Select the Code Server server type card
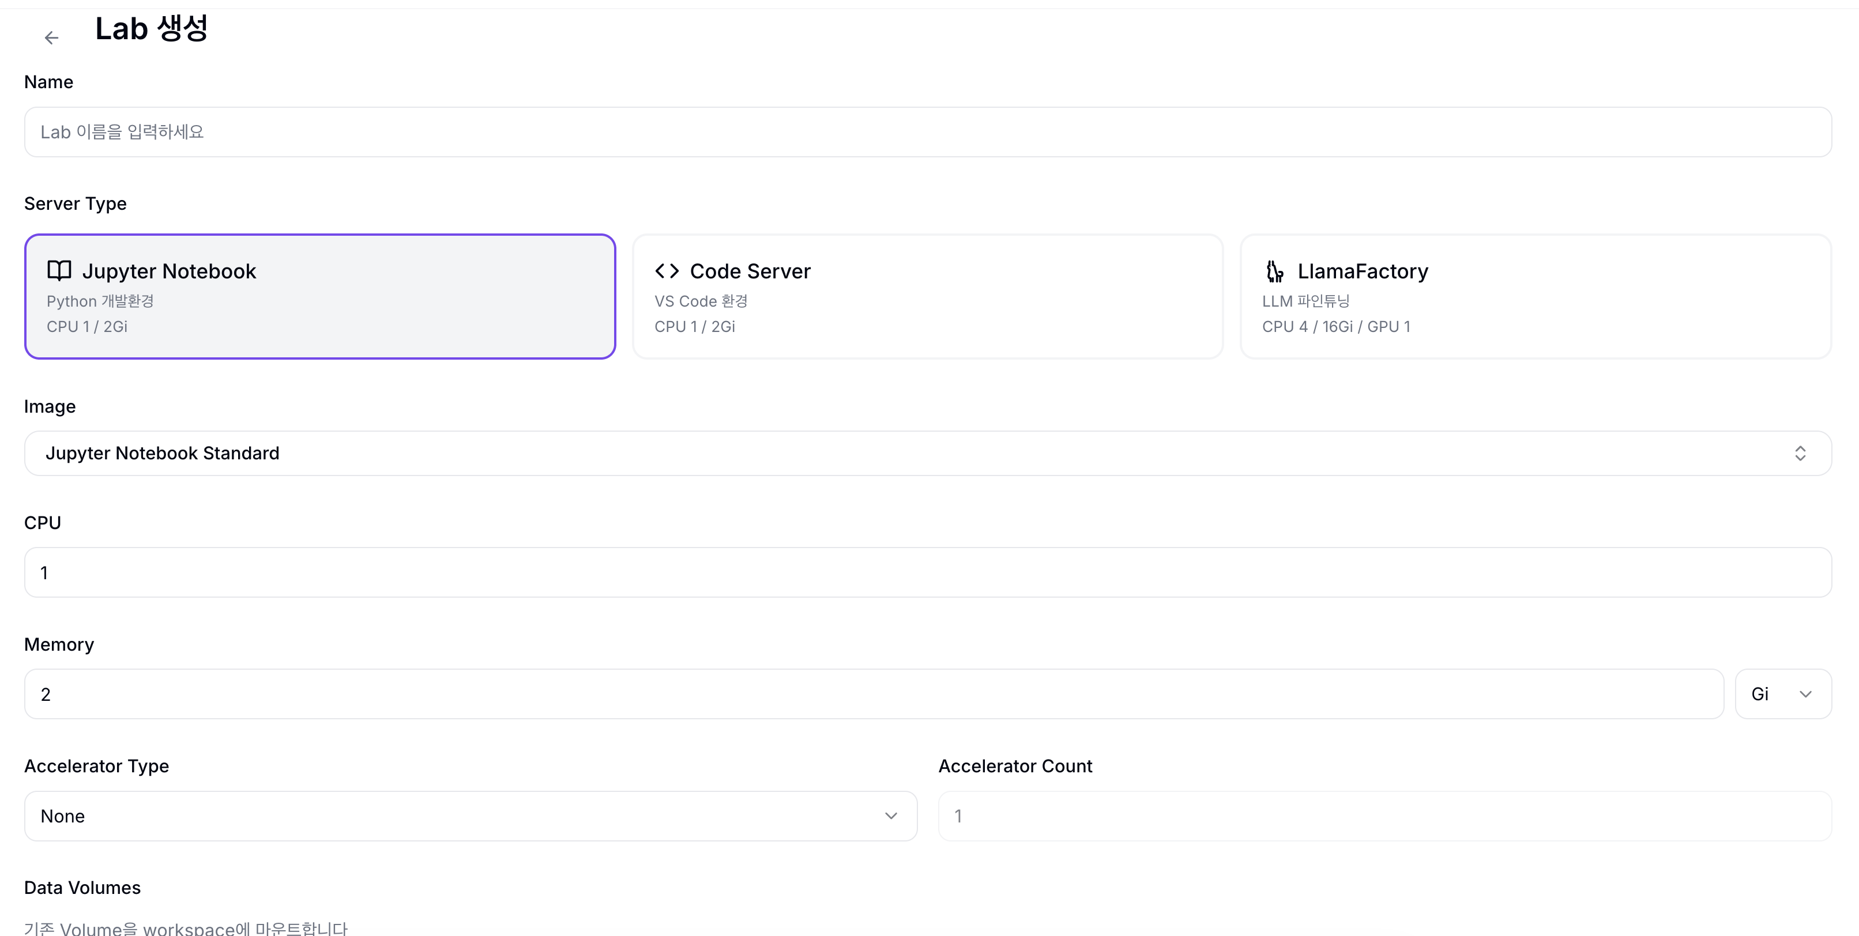1859x936 pixels. click(x=928, y=296)
